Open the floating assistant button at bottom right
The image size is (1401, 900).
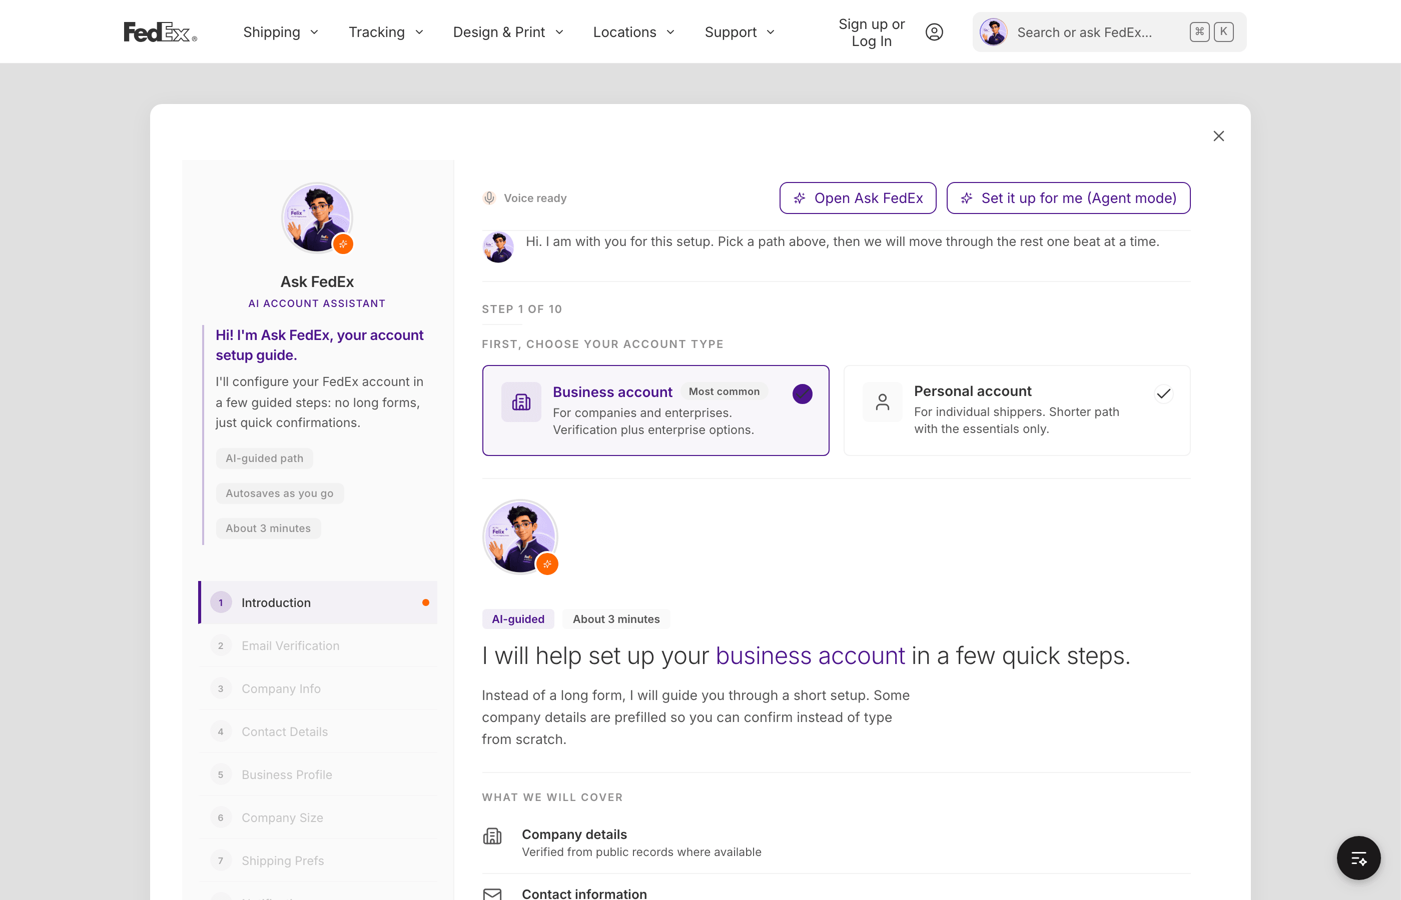click(x=1358, y=857)
